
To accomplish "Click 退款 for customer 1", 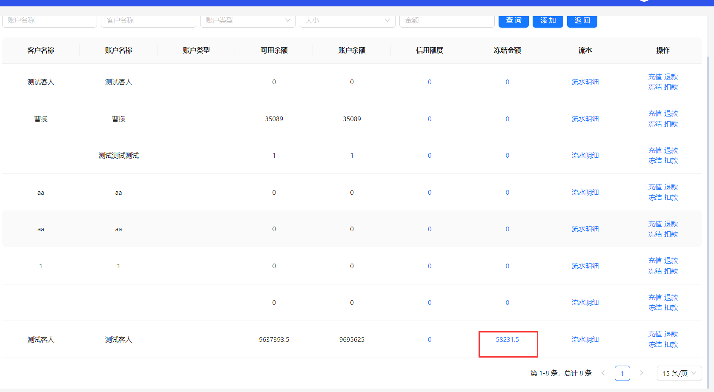I will (x=671, y=261).
